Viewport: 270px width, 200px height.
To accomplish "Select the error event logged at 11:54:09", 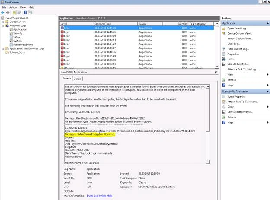I will pos(137,36).
